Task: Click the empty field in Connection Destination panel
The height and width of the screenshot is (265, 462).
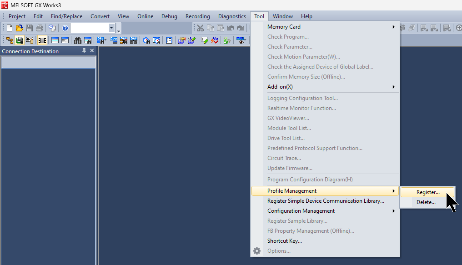Action: (49, 62)
